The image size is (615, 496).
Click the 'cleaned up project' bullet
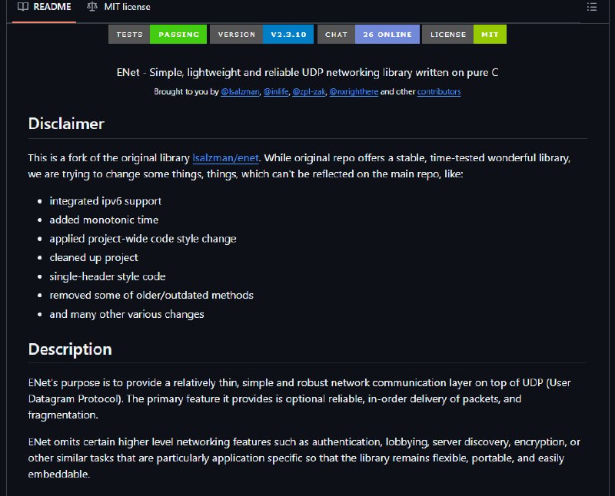pyautogui.click(x=94, y=258)
